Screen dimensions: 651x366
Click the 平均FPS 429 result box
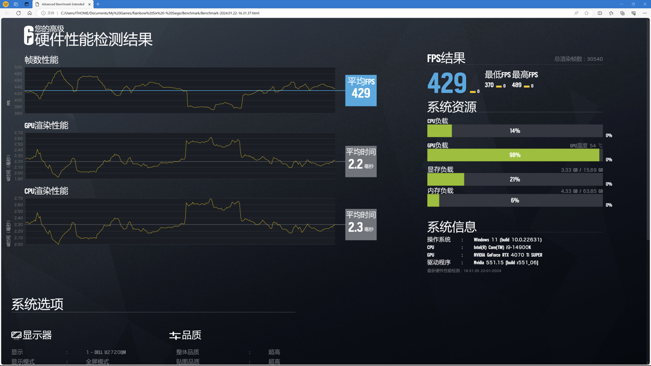pos(360,90)
